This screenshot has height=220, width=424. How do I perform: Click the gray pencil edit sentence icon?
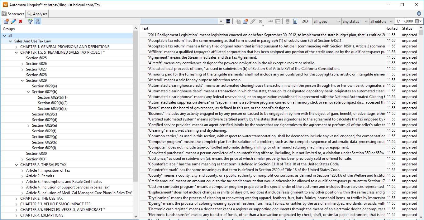253,21
